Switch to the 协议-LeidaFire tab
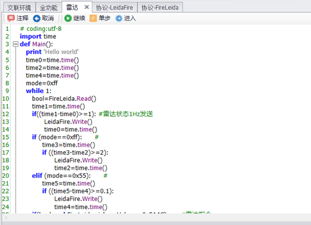The height and width of the screenshot is (225, 311). [115, 7]
